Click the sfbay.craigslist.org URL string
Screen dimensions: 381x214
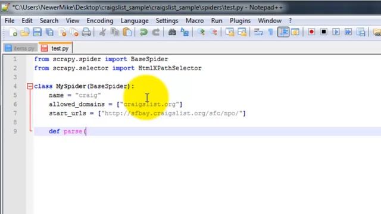pyautogui.click(x=172, y=114)
